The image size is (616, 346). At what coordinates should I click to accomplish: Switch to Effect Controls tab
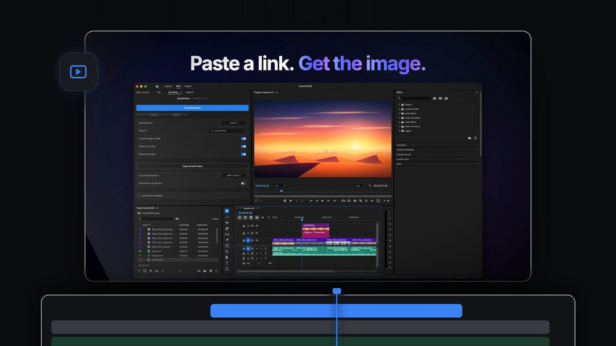(x=142, y=92)
